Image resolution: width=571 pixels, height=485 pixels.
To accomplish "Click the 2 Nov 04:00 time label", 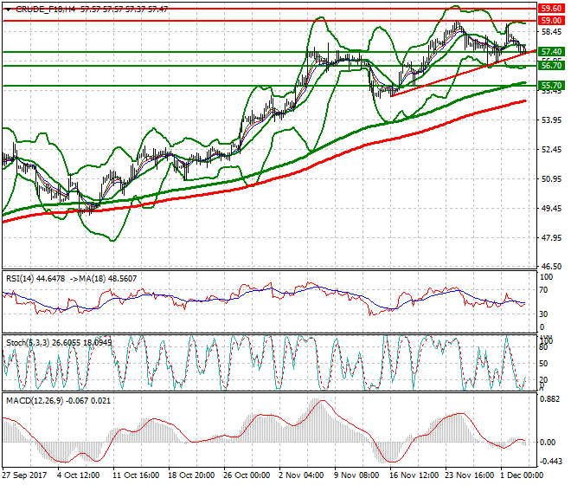I will 301,475.
